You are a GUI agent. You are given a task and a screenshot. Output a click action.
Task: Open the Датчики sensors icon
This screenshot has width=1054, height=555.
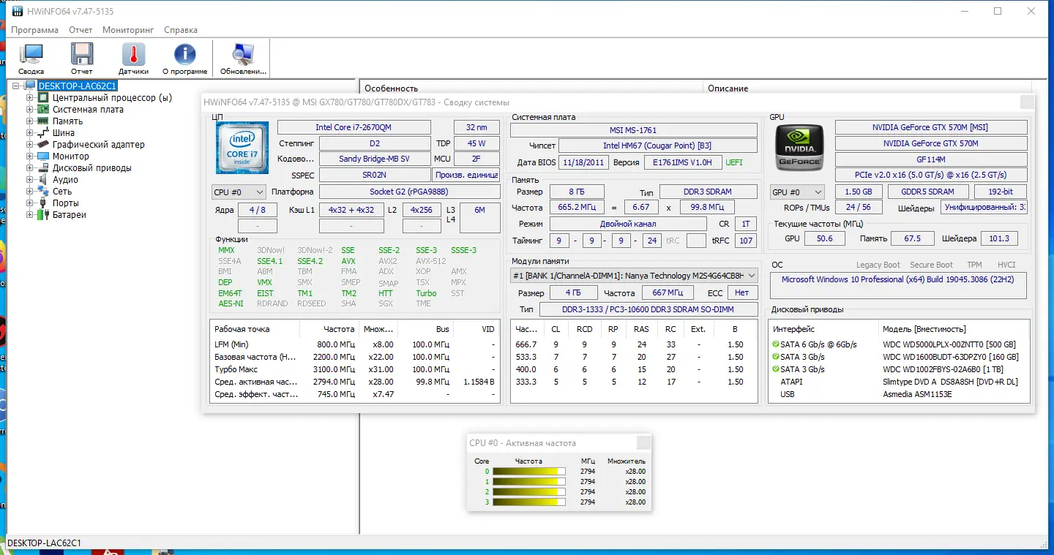pos(133,56)
